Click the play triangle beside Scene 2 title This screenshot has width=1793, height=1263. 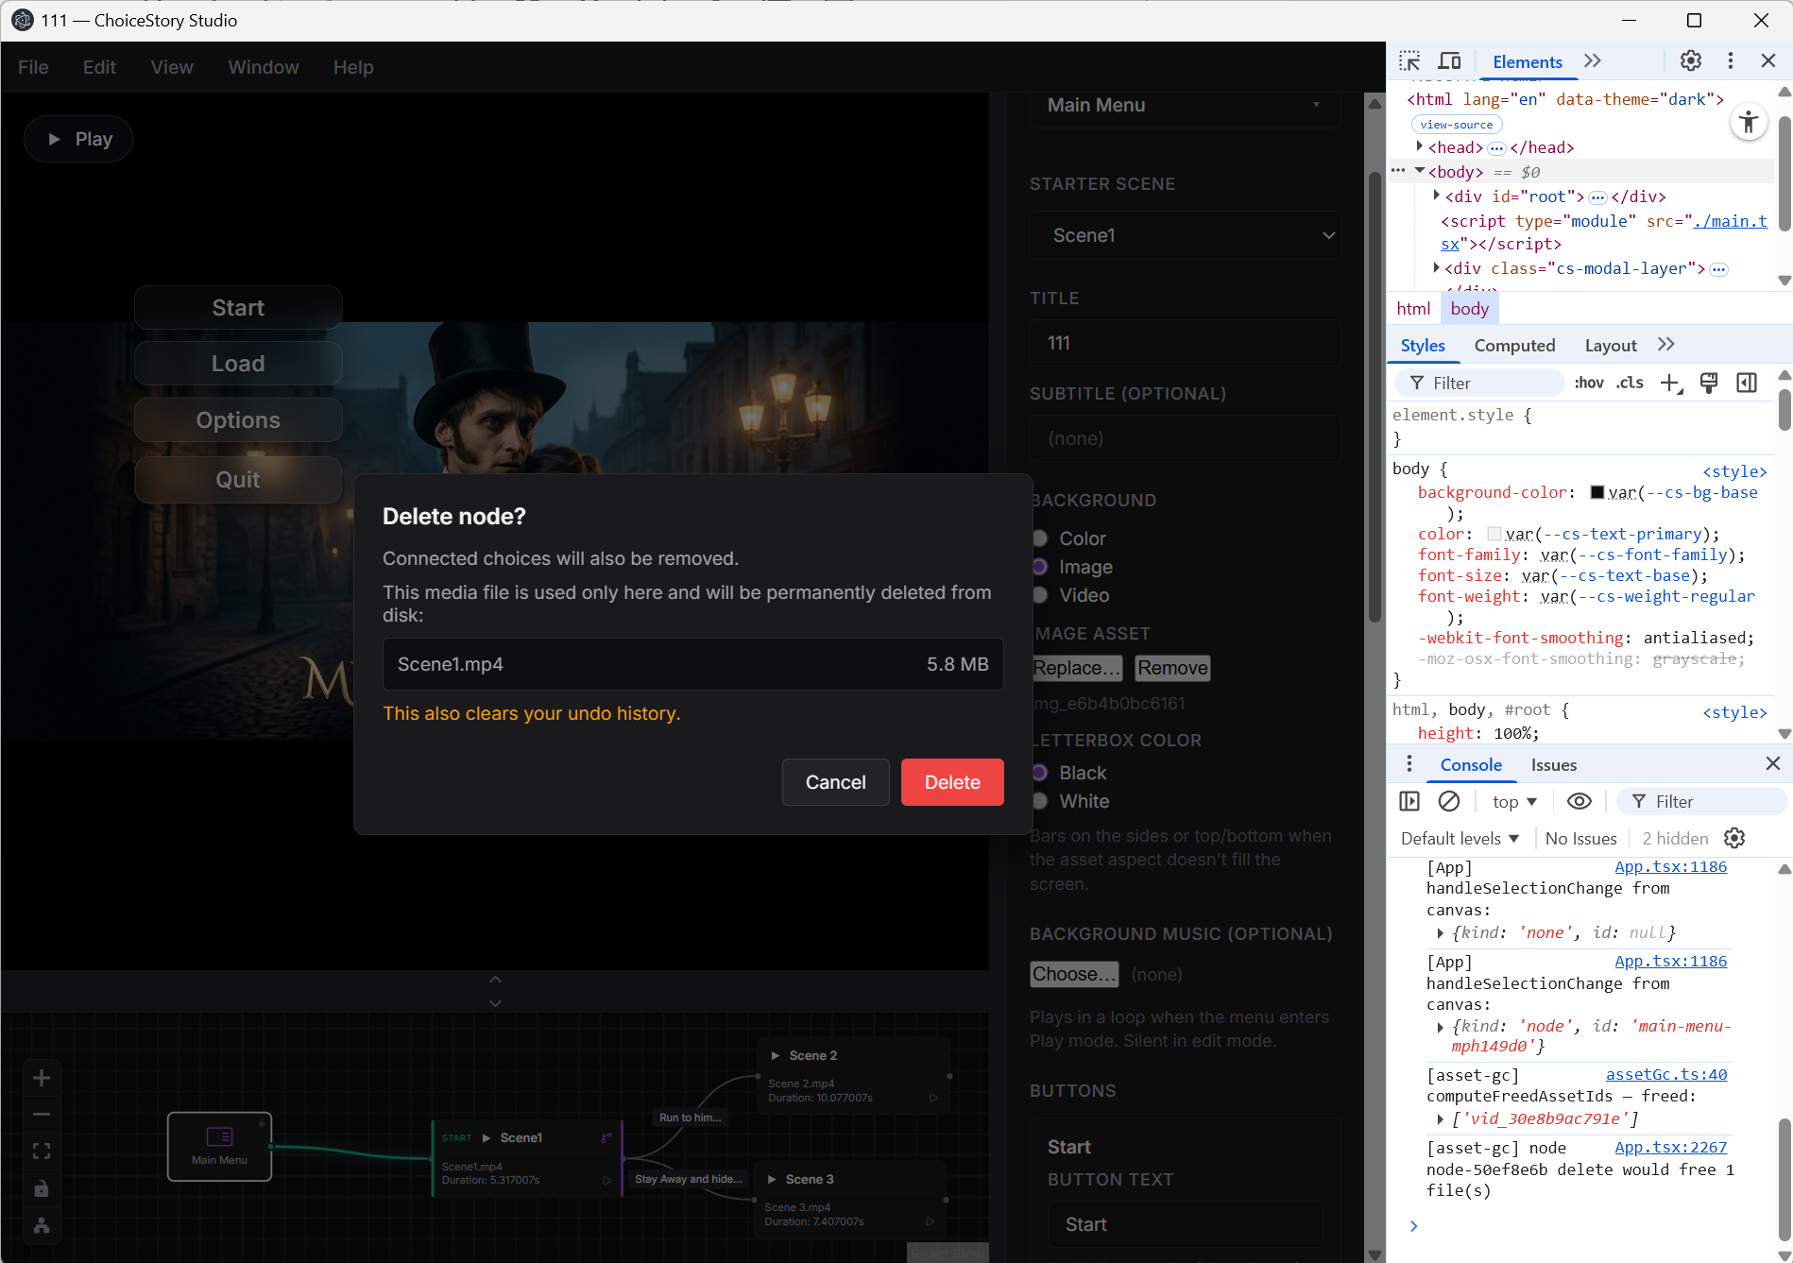[776, 1055]
